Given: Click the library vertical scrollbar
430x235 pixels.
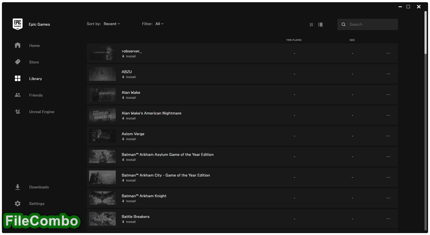Looking at the screenshot, I should pyautogui.click(x=426, y=33).
